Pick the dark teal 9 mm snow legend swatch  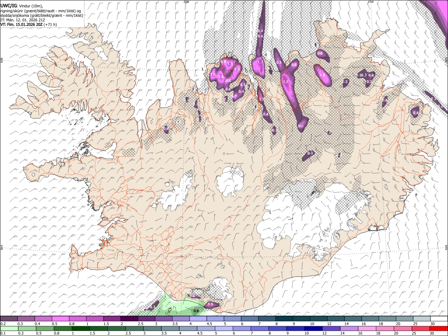301,319
